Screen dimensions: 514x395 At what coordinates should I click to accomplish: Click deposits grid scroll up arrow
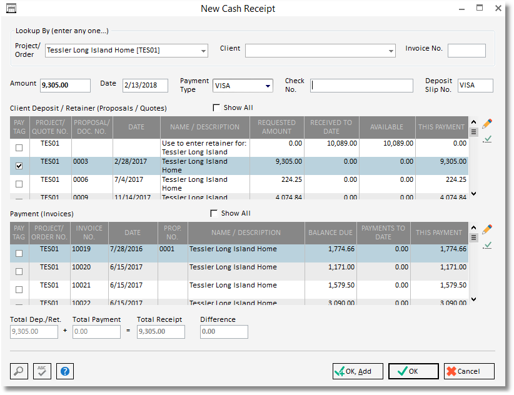[474, 122]
